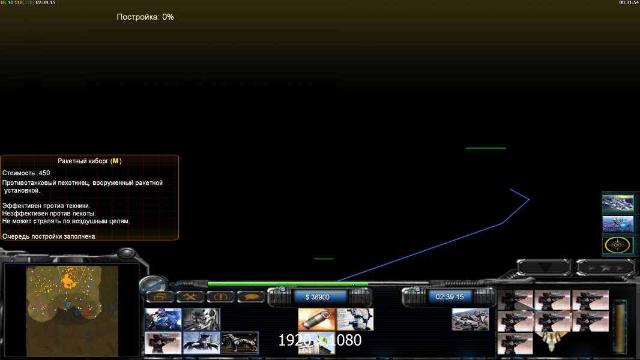
Task: Open the general's stars promotion panel
Action: (x=604, y=268)
